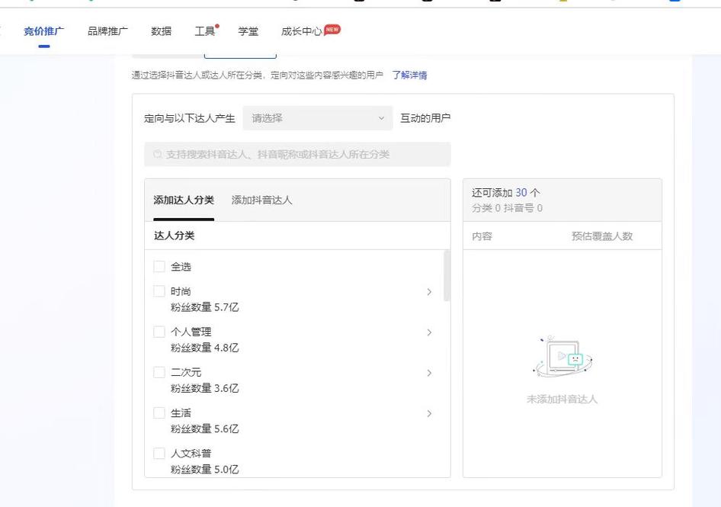
Task: Click the category list scrollbar
Action: (x=447, y=275)
